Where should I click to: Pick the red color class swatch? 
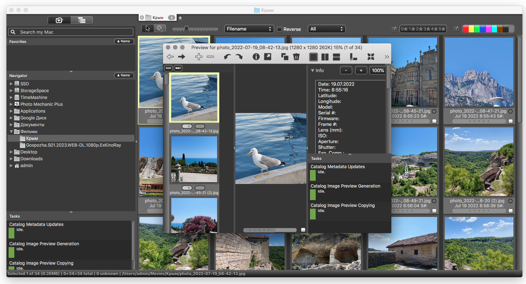465,29
